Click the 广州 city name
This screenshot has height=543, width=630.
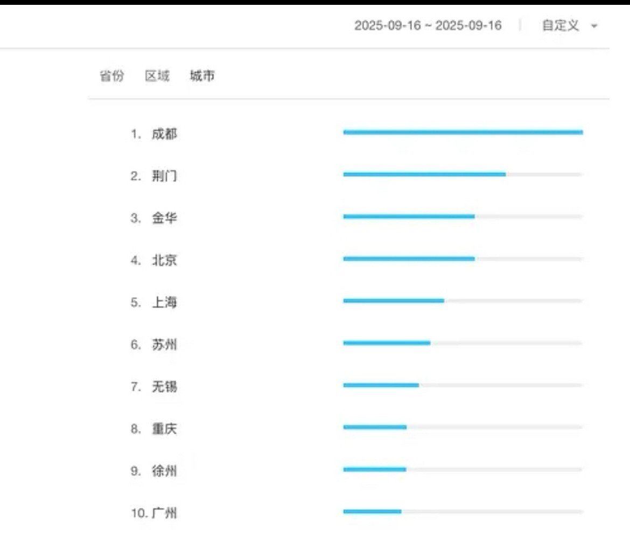click(164, 513)
